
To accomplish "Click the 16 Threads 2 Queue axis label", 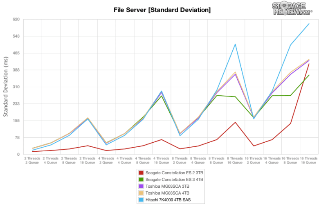I will point(254,160).
